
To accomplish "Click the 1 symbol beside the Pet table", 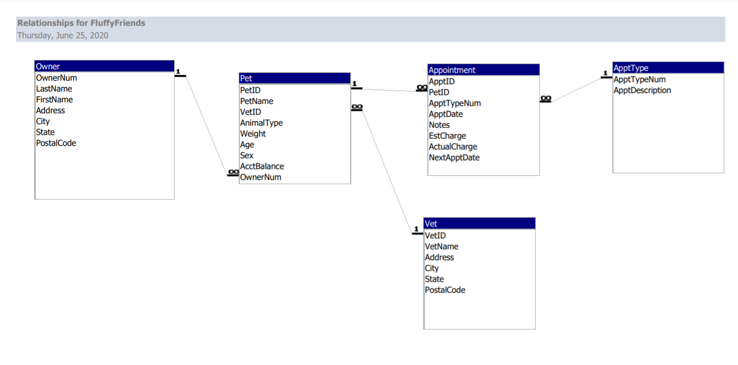I will pos(355,83).
